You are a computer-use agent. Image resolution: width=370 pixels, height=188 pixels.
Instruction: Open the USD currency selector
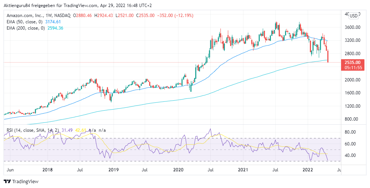click(353, 16)
